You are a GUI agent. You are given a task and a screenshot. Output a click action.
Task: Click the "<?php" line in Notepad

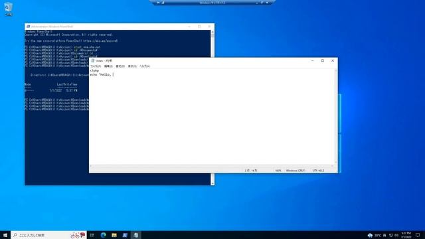point(94,71)
